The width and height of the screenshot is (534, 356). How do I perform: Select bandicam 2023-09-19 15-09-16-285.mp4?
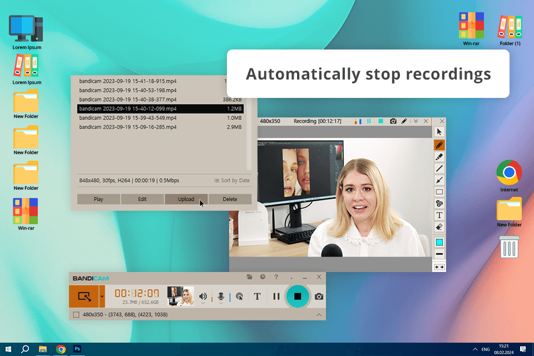(160, 127)
